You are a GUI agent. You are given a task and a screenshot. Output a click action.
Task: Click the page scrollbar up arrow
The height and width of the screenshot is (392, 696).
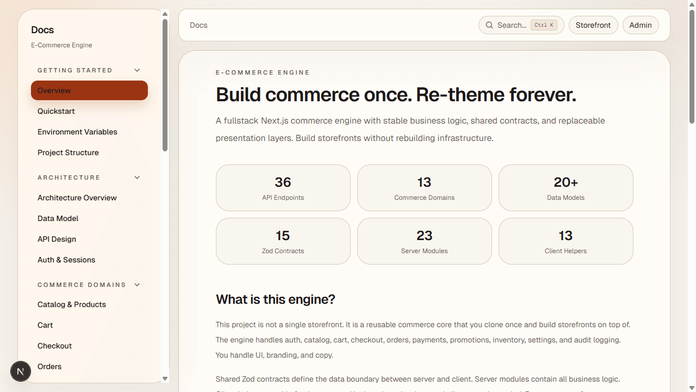pyautogui.click(x=692, y=4)
